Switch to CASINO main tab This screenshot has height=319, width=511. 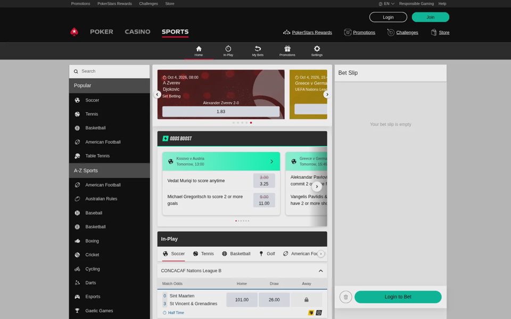[x=137, y=32]
